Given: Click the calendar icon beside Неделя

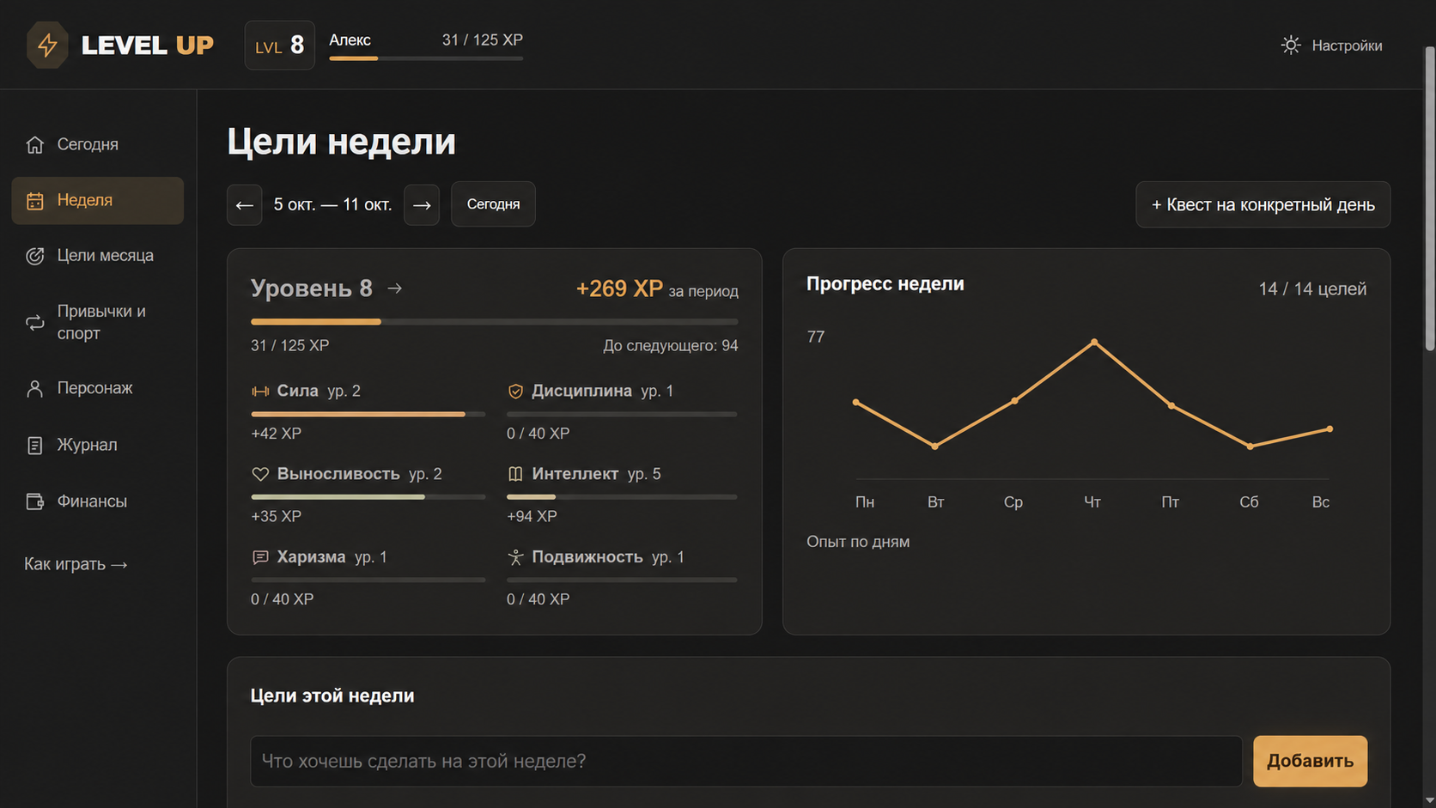Looking at the screenshot, I should (34, 200).
